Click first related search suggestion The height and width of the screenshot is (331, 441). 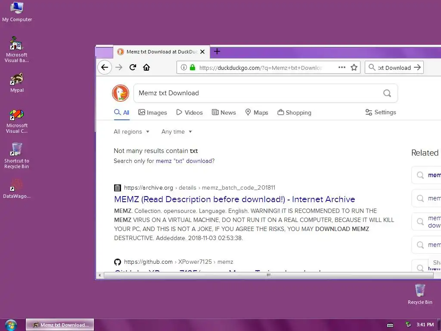click(426, 175)
